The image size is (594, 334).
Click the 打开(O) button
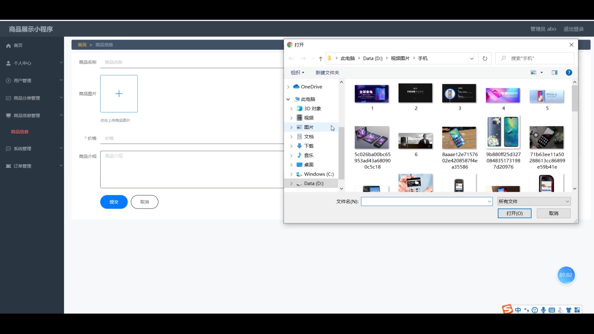click(x=514, y=213)
